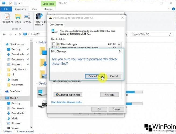The width and height of the screenshot is (176, 134).
Task: Collapse the Devices and drives group chevron
Action: [36, 83]
